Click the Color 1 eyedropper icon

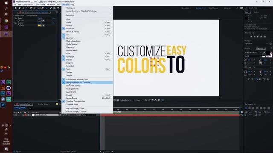click(43, 21)
